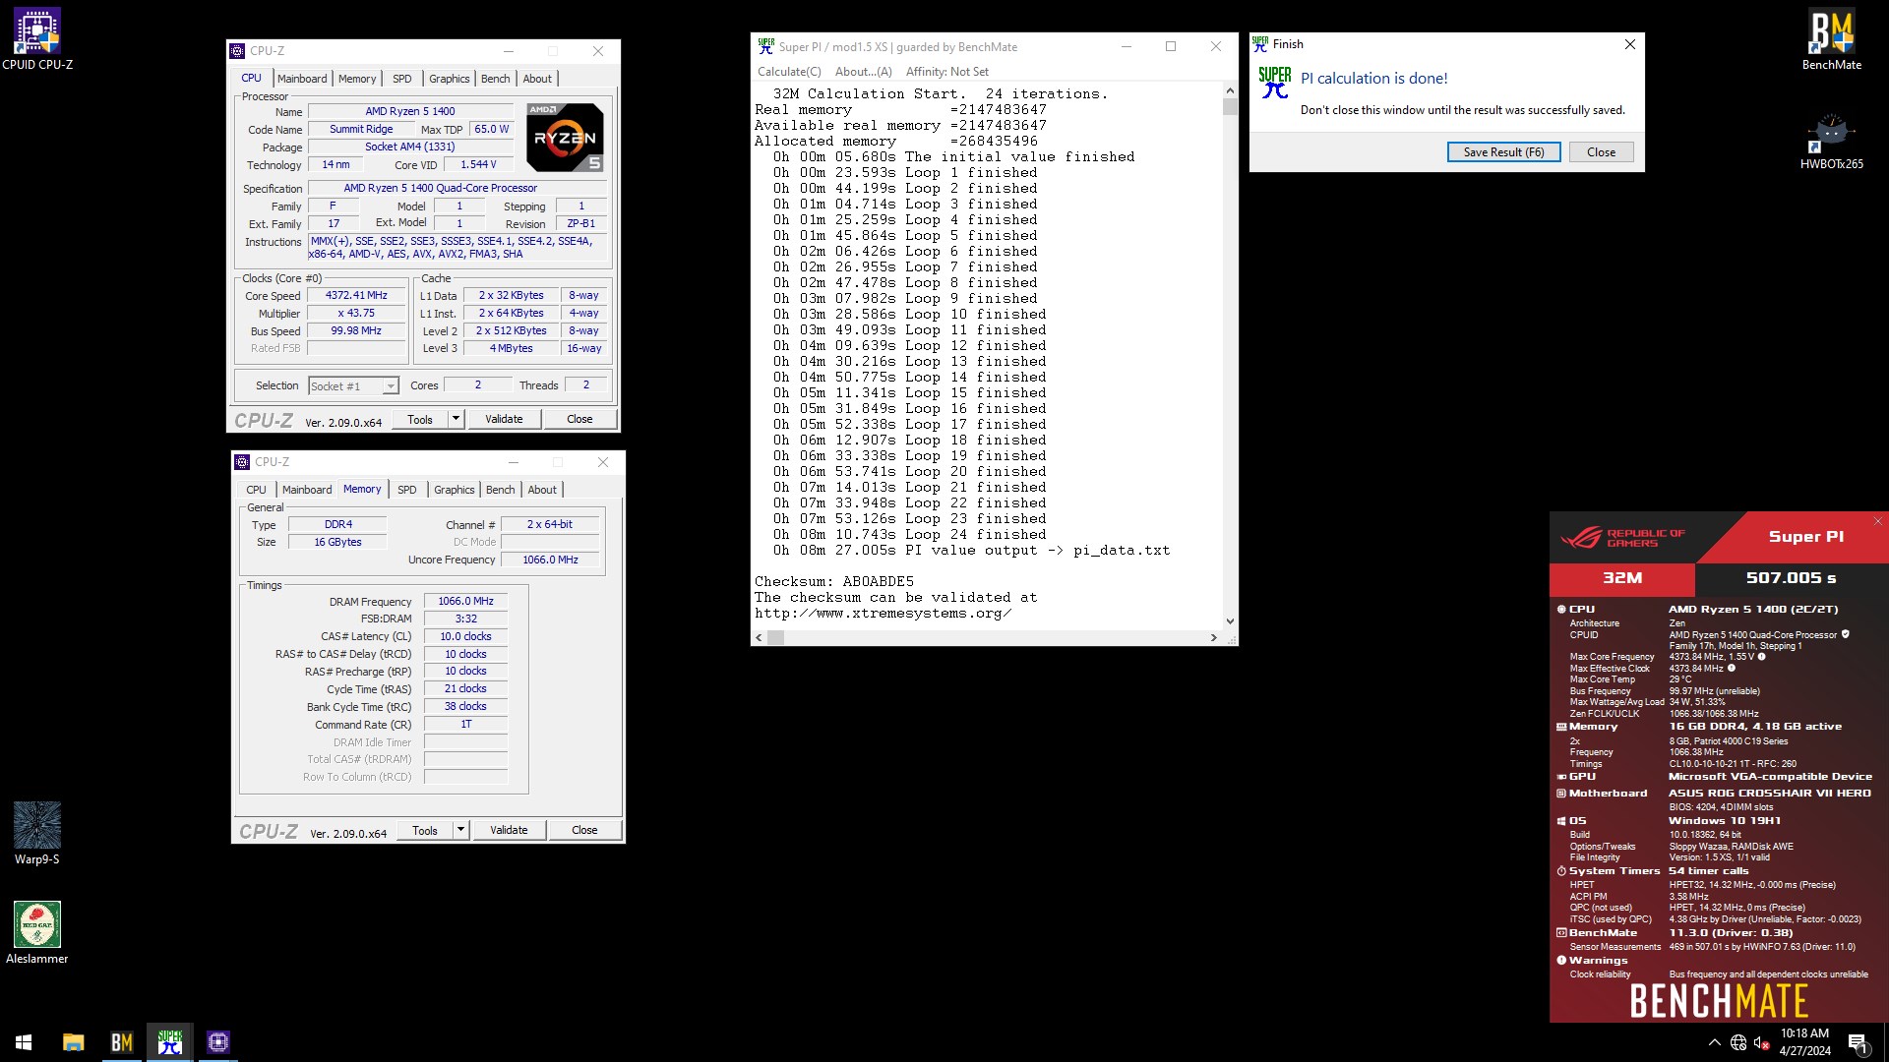Open Mainboard tab in lower CPU-Z window

[307, 490]
